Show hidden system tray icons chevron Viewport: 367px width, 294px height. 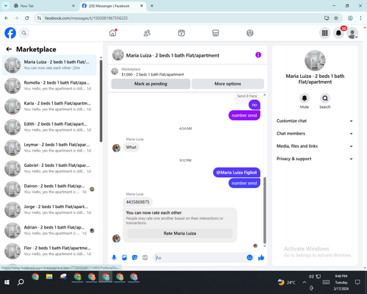[x=304, y=282]
